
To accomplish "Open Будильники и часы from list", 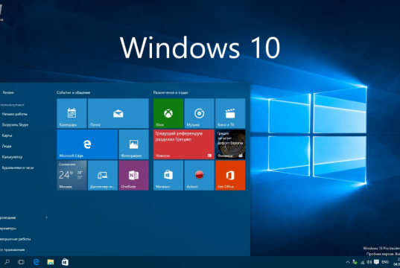I will [18, 167].
